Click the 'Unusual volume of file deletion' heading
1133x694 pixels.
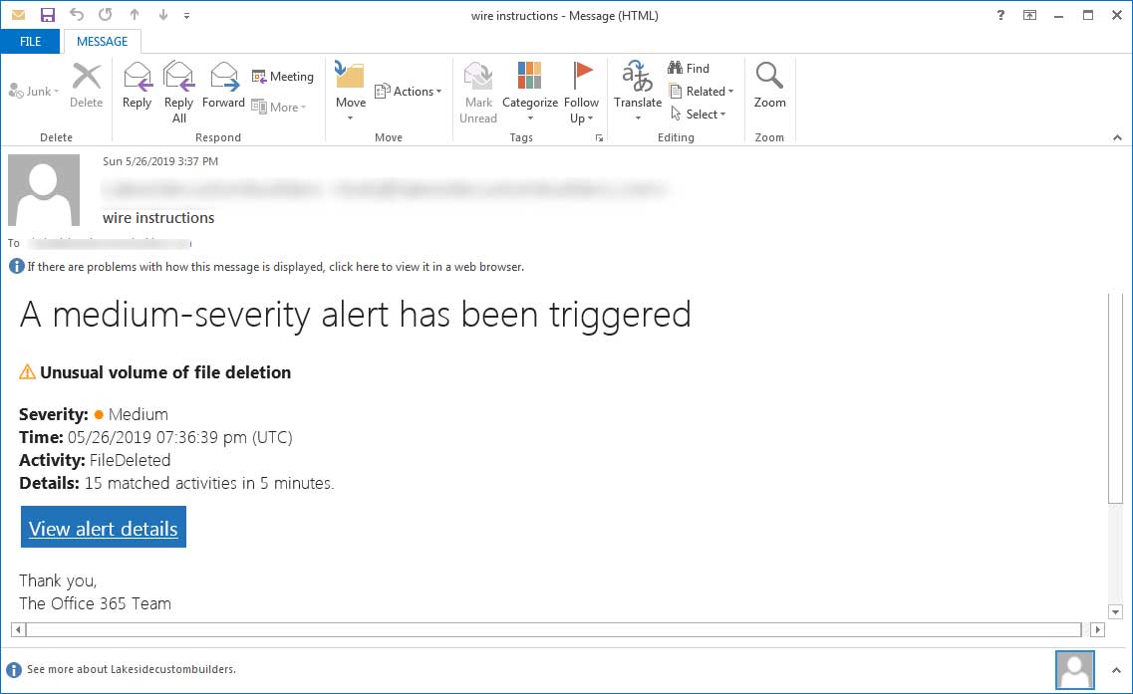tap(165, 372)
